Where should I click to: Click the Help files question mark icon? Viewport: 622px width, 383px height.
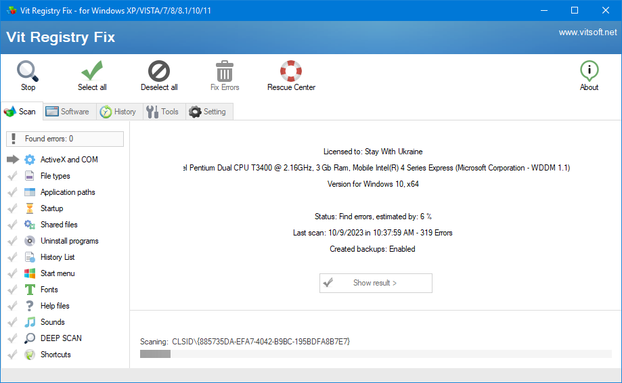point(30,306)
